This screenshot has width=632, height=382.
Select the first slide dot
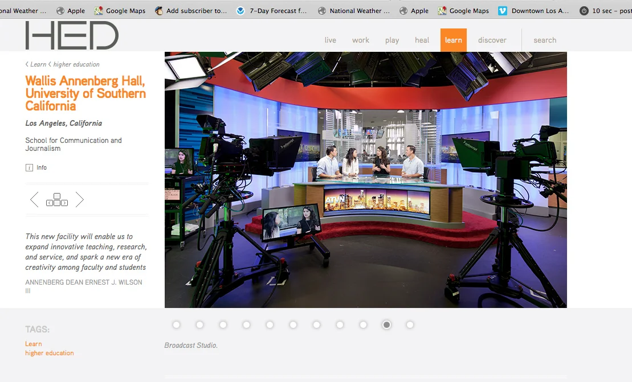tap(176, 325)
